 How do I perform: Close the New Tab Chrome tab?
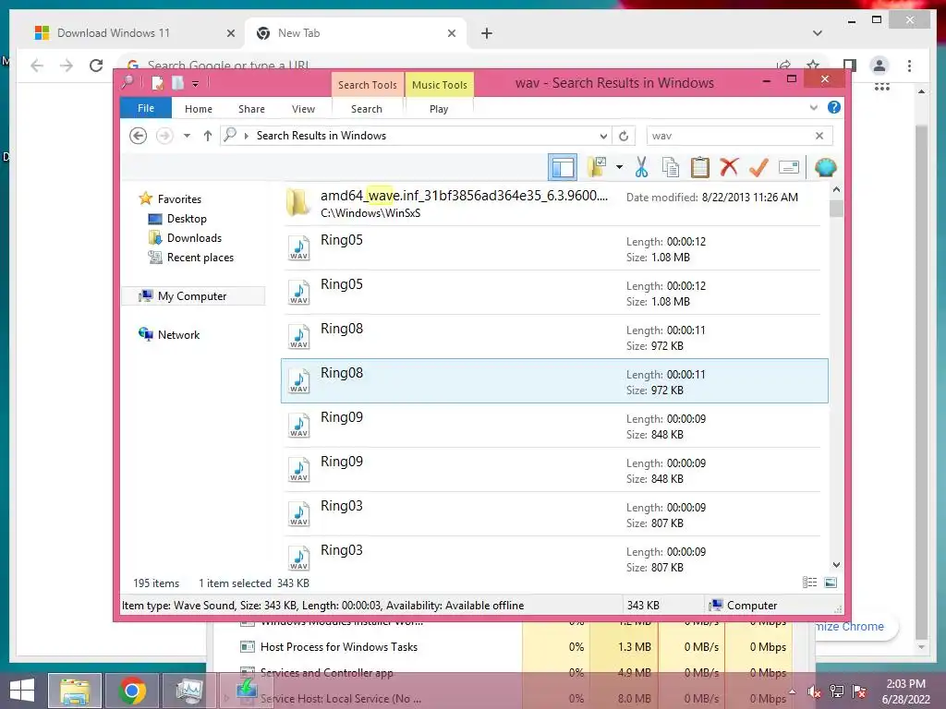(451, 33)
